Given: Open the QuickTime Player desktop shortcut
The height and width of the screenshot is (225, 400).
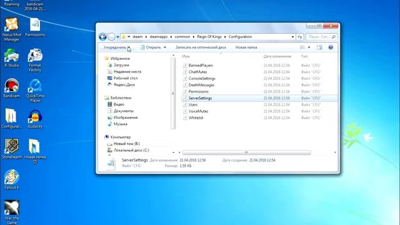Looking at the screenshot, I should tap(35, 91).
